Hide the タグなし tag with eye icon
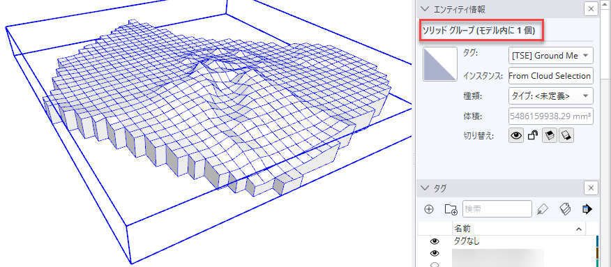611x267 pixels. pyautogui.click(x=435, y=241)
